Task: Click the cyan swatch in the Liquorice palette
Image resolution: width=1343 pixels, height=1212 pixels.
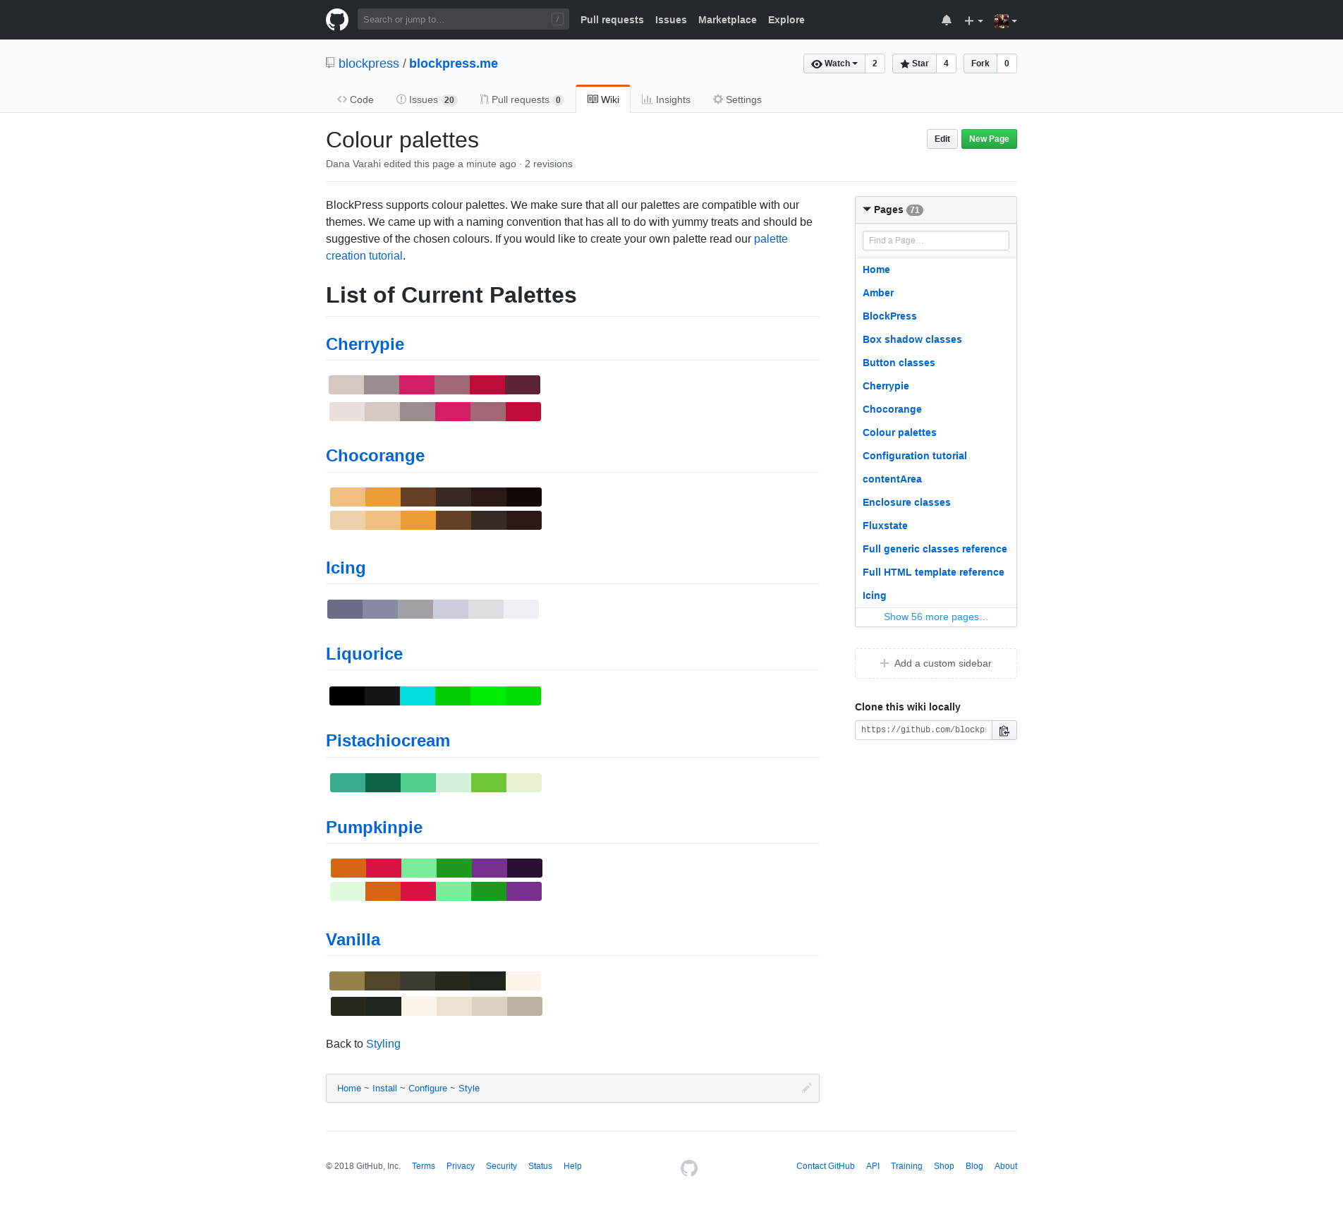Action: tap(418, 696)
